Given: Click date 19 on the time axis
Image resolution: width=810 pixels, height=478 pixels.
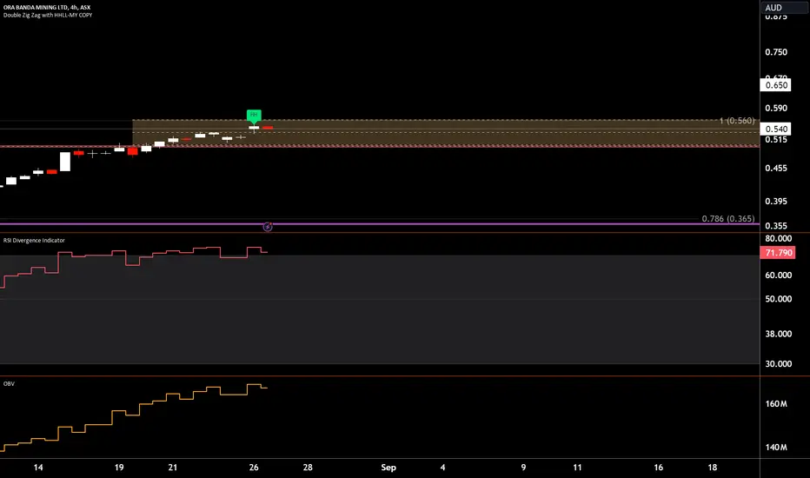Looking at the screenshot, I should 119,468.
